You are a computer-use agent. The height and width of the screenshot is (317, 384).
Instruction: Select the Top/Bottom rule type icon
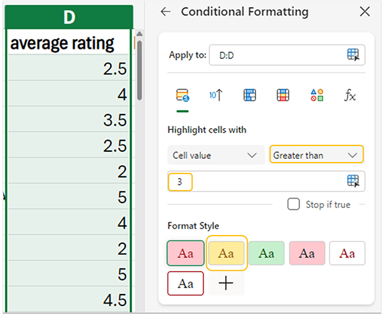coord(216,95)
